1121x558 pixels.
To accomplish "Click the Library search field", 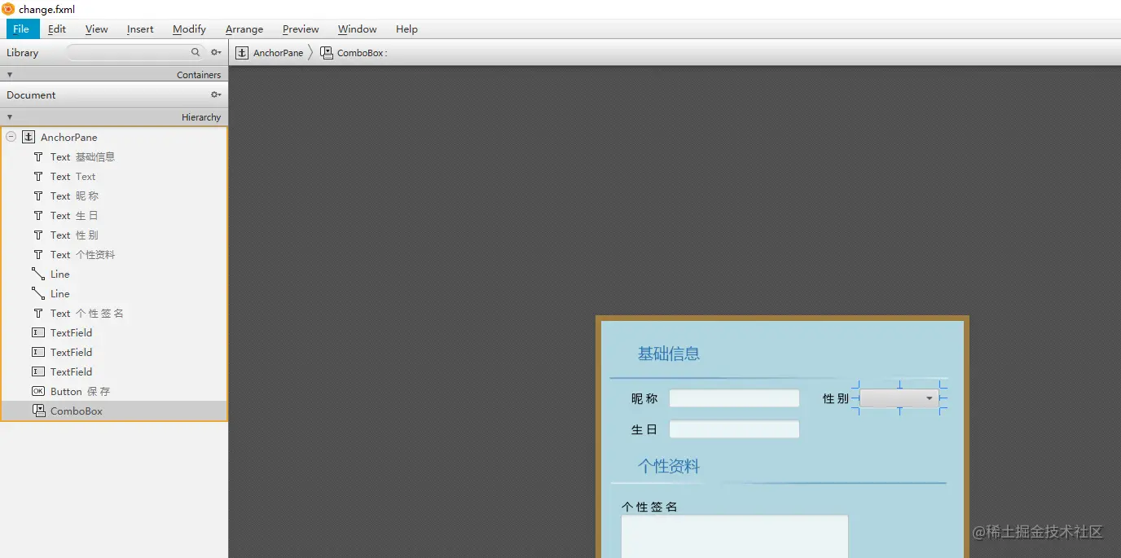I will (134, 52).
